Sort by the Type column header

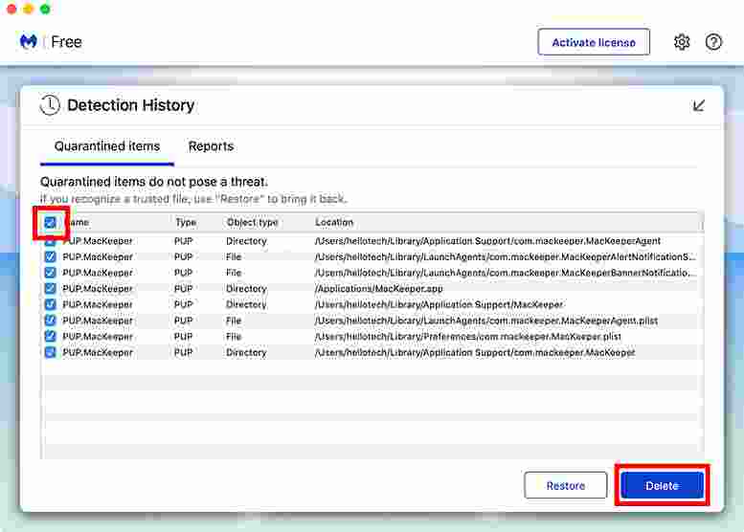point(186,222)
